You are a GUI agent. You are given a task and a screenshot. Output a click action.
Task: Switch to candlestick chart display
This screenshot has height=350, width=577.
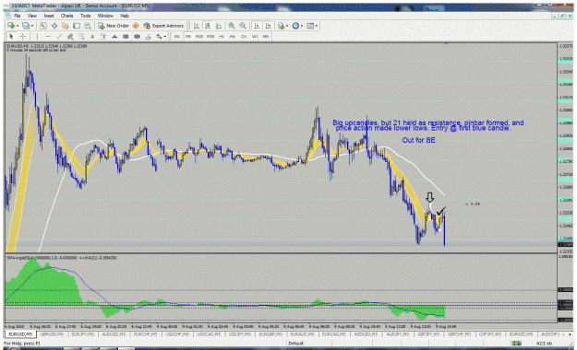(208, 26)
